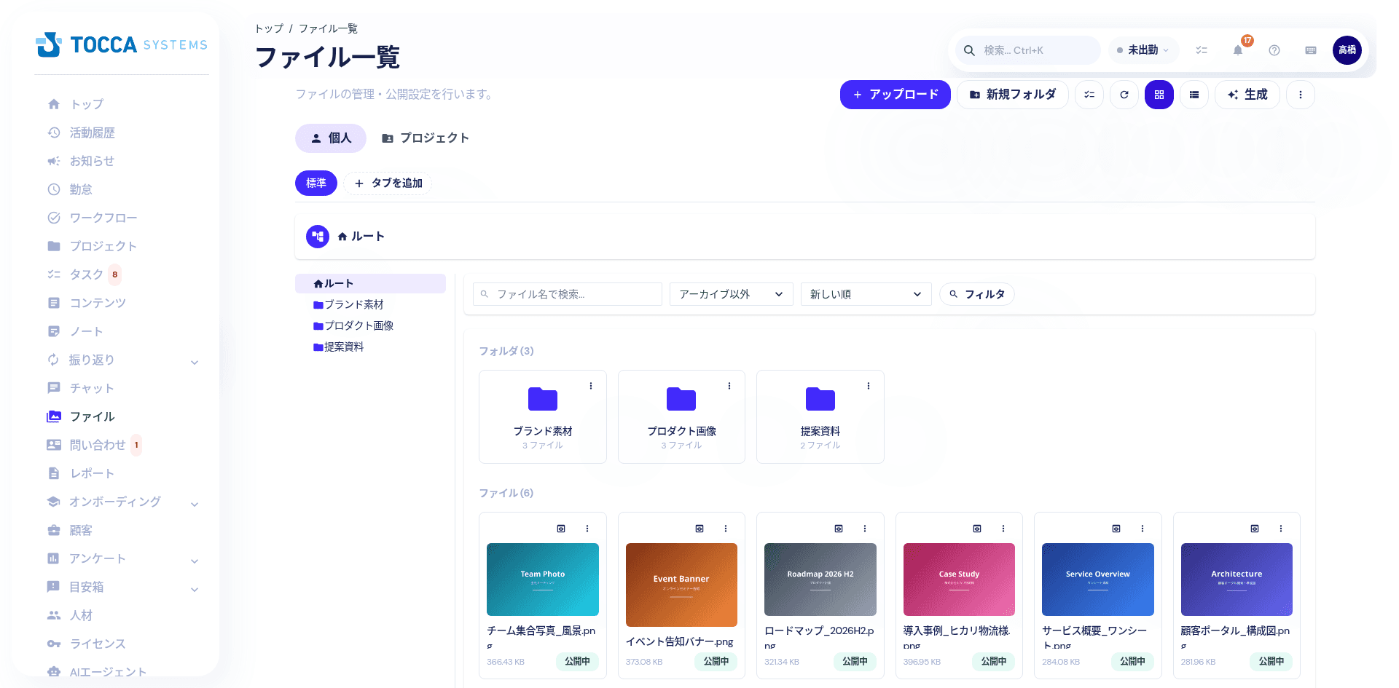
Task: Click the folder tree toggle icon beside ルート
Action: pos(318,237)
